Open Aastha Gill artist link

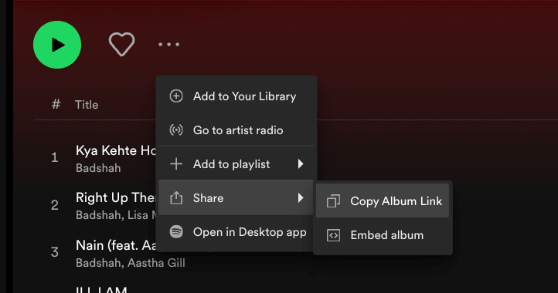pos(156,263)
